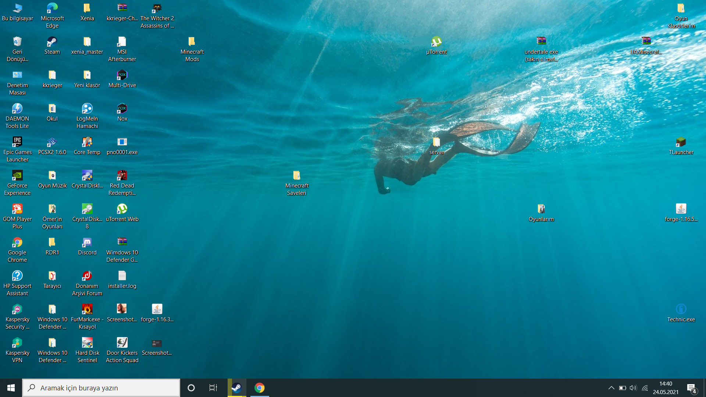The image size is (706, 397).
Task: Open Cortana from the taskbar
Action: pyautogui.click(x=191, y=388)
